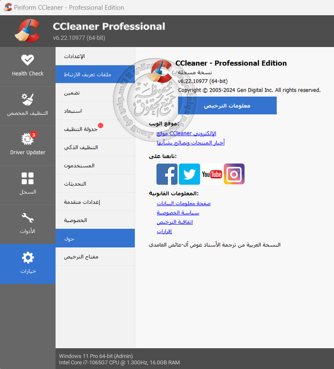Open Custom Clean broom icon (التنظيف المخصص)
Viewport: 334px width, 369px height.
pos(28,100)
